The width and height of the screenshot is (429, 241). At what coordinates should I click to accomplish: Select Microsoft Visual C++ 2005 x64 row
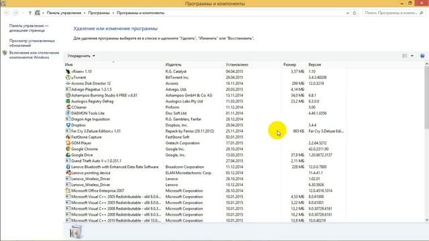pos(206,197)
